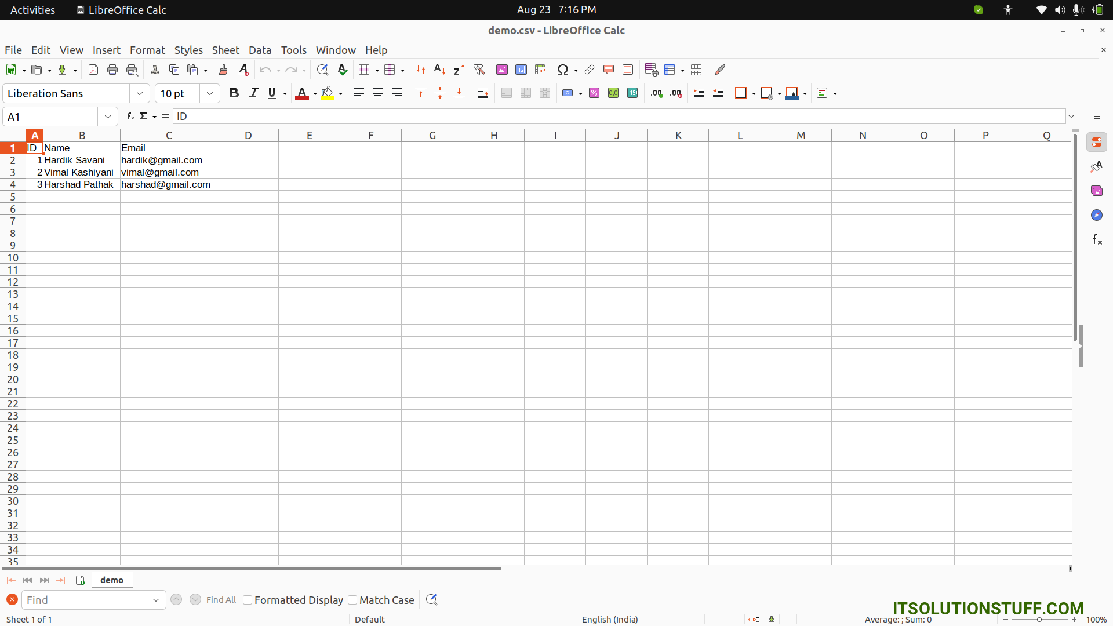
Task: Click the Format as Percent icon
Action: tap(594, 93)
